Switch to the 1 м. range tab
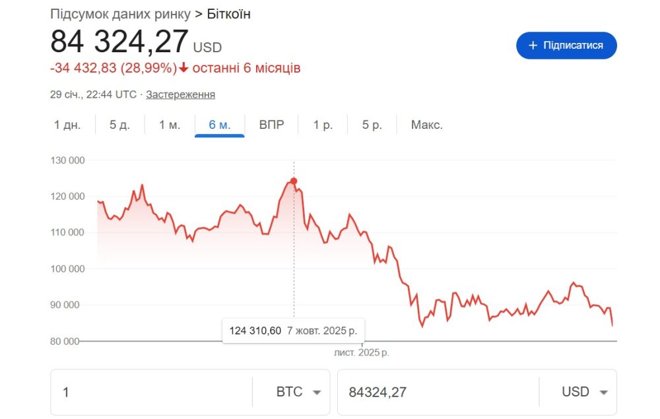 [170, 125]
